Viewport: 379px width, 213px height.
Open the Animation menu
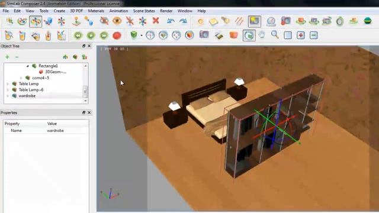coord(118,11)
